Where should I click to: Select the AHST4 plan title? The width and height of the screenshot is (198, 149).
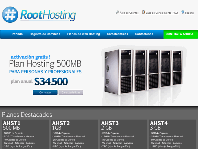159,123
